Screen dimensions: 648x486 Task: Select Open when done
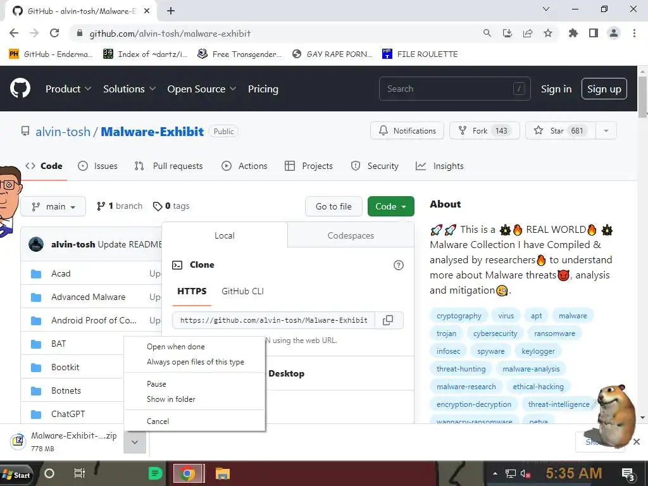(176, 347)
